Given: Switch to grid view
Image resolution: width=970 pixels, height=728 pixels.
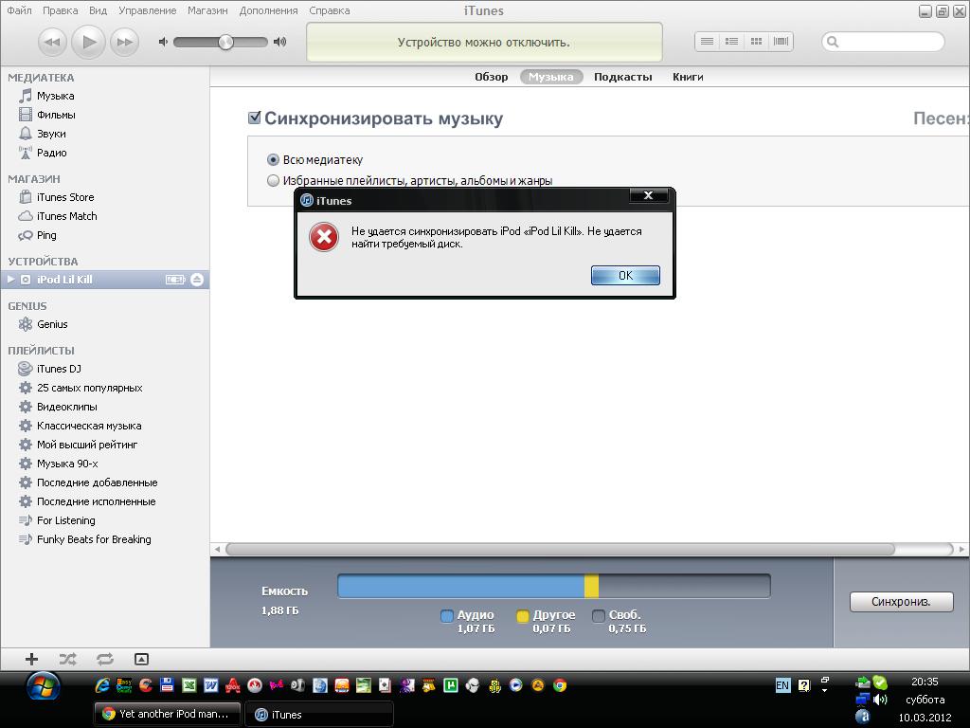Looking at the screenshot, I should tap(756, 42).
